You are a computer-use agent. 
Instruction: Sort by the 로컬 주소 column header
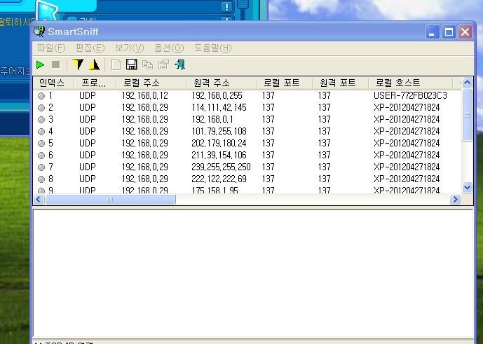point(151,83)
